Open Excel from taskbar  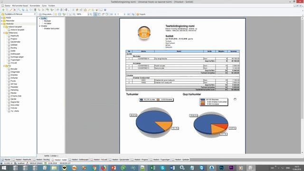coord(152,168)
